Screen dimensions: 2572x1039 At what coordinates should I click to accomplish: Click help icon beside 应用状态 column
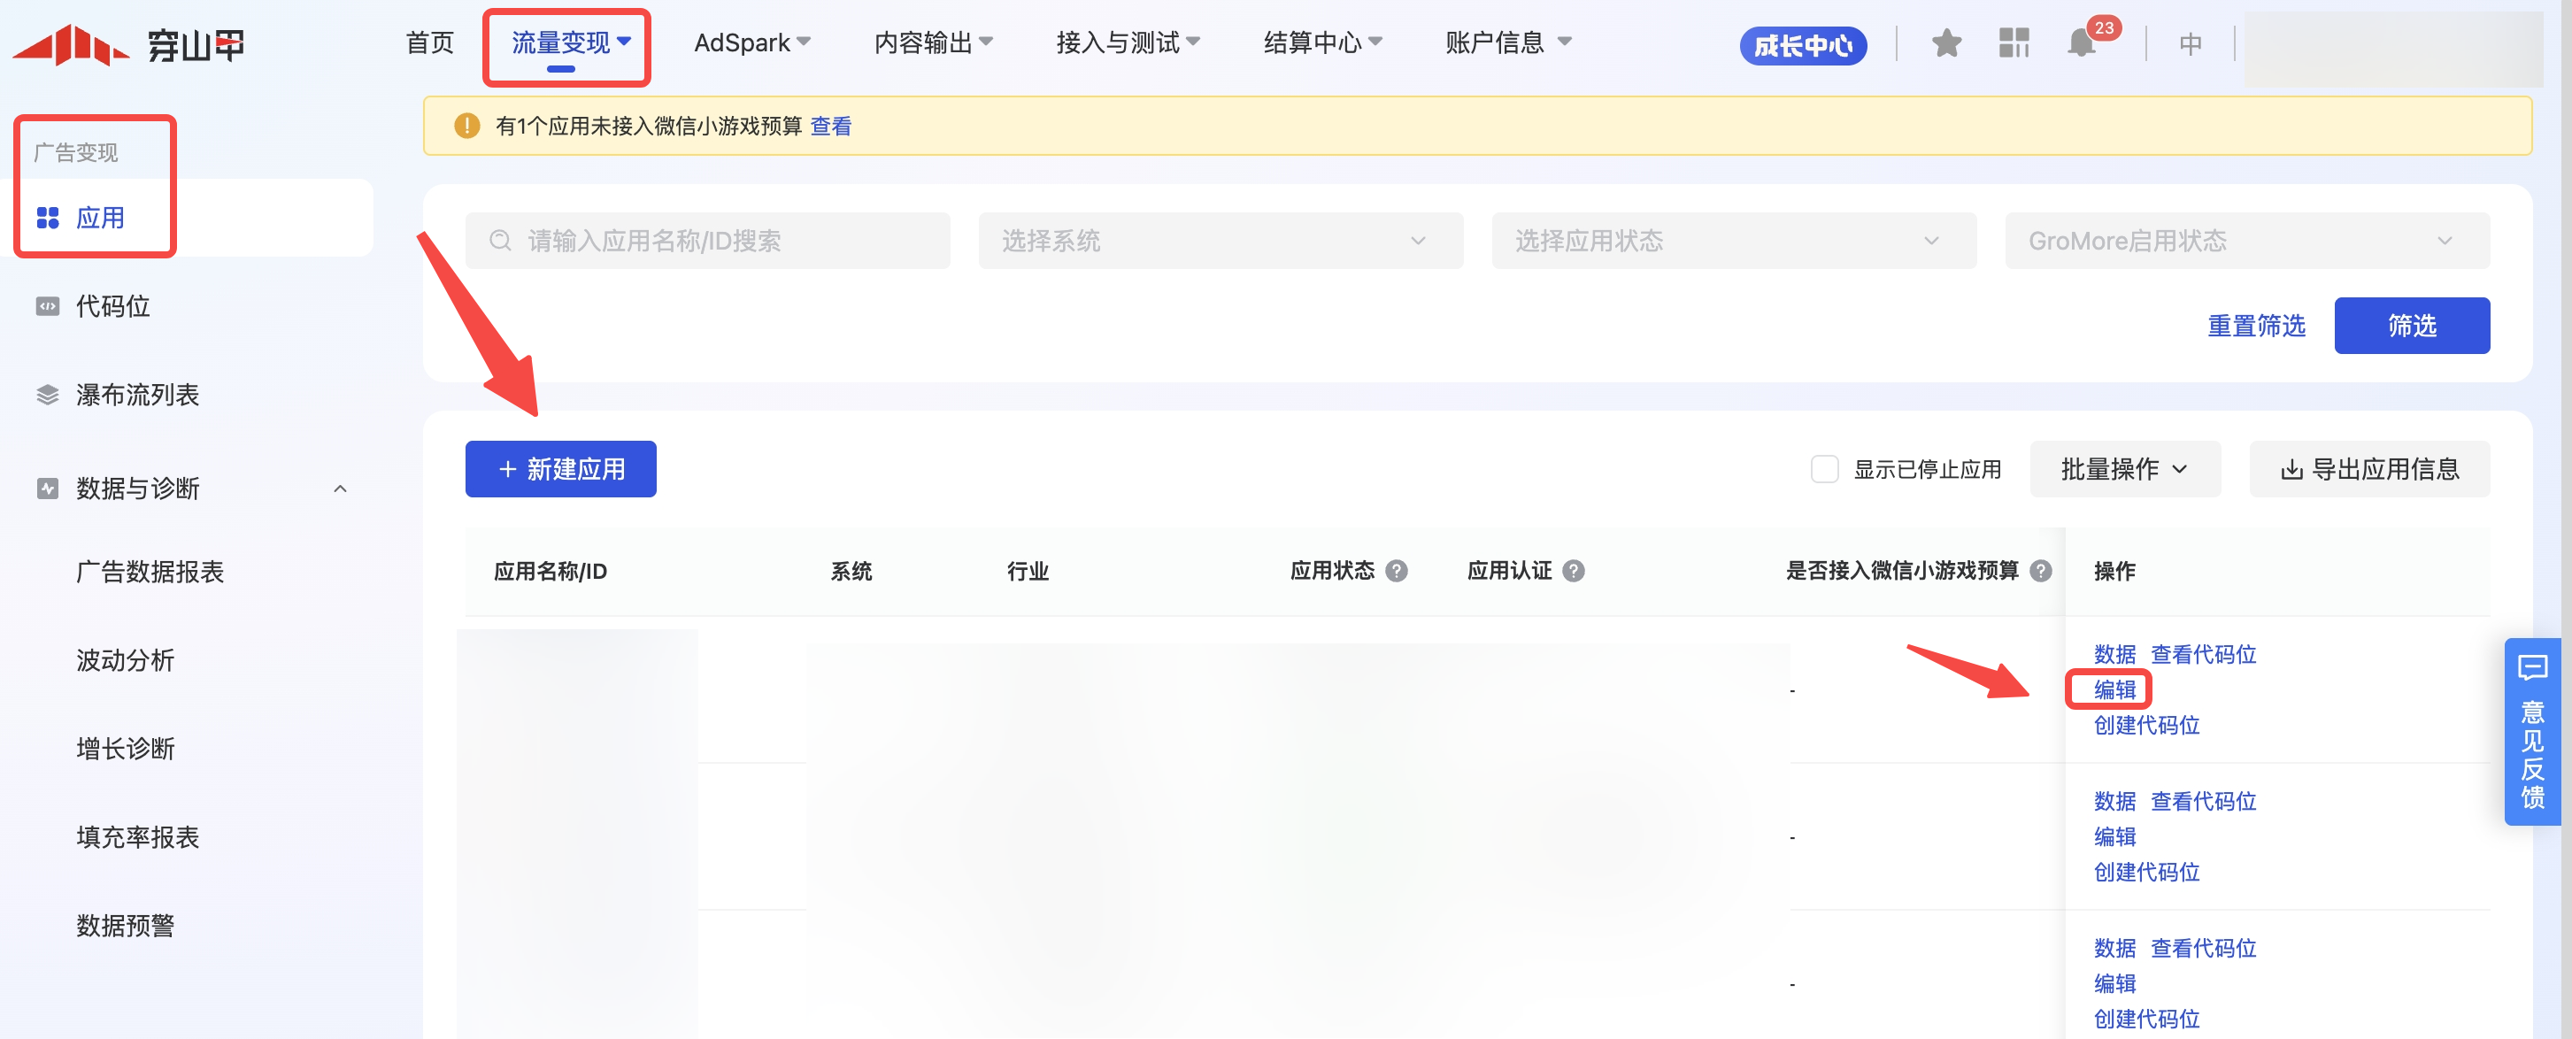point(1397,571)
